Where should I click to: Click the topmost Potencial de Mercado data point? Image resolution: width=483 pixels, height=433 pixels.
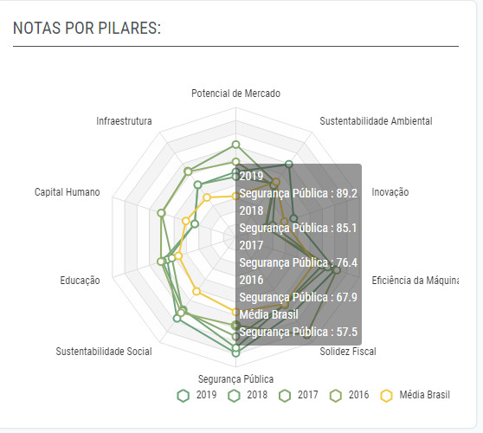[236, 145]
